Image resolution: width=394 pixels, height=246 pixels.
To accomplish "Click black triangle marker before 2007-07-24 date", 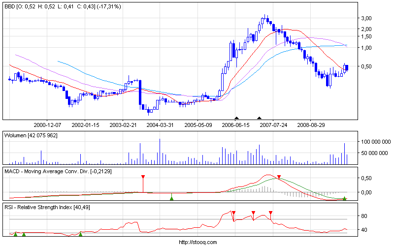I will [260, 118].
